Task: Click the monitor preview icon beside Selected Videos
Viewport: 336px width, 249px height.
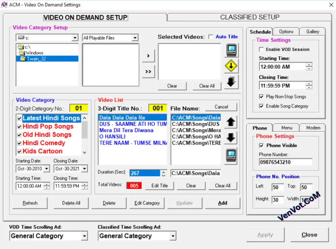Action: click(x=231, y=50)
